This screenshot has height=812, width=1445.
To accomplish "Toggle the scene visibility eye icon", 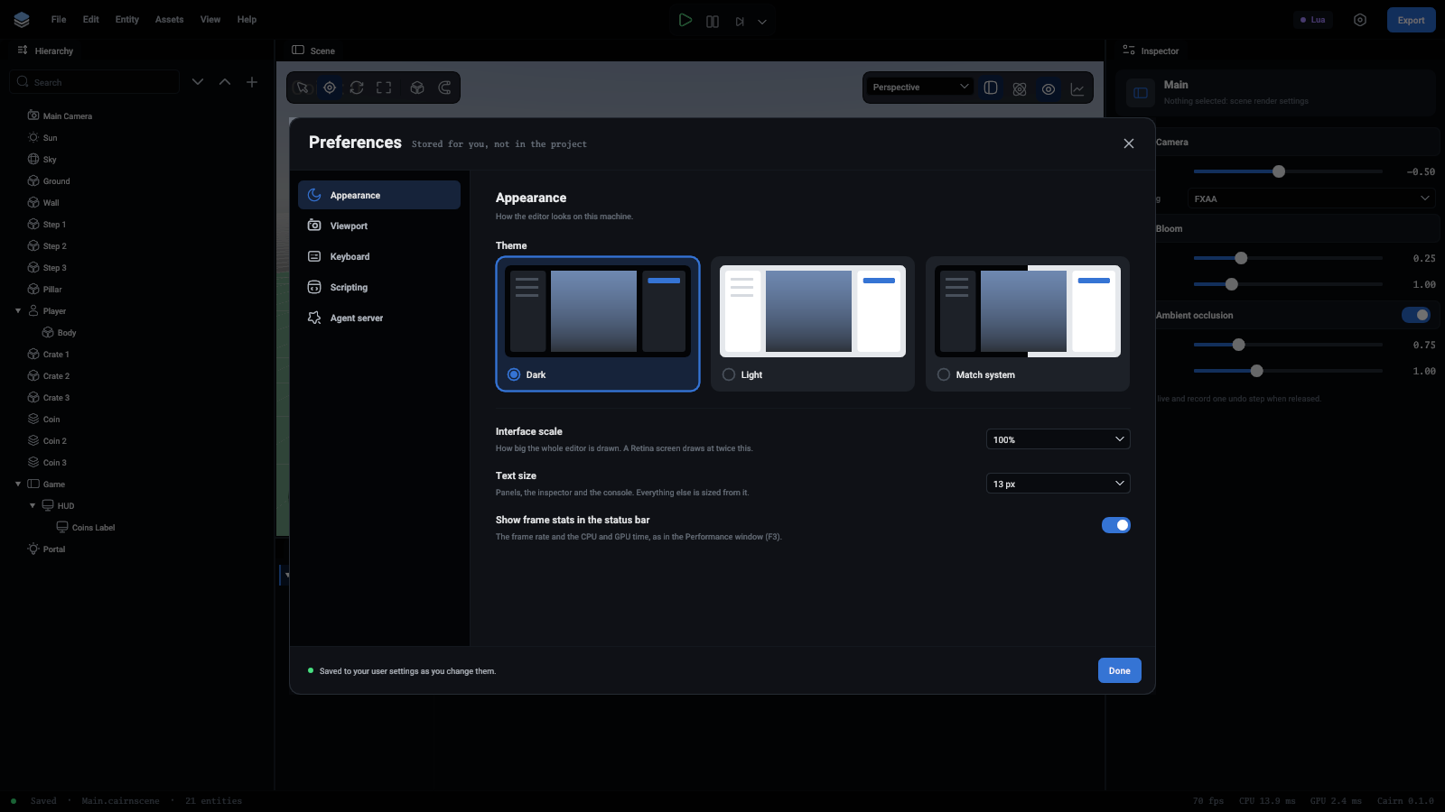I will [x=1049, y=88].
